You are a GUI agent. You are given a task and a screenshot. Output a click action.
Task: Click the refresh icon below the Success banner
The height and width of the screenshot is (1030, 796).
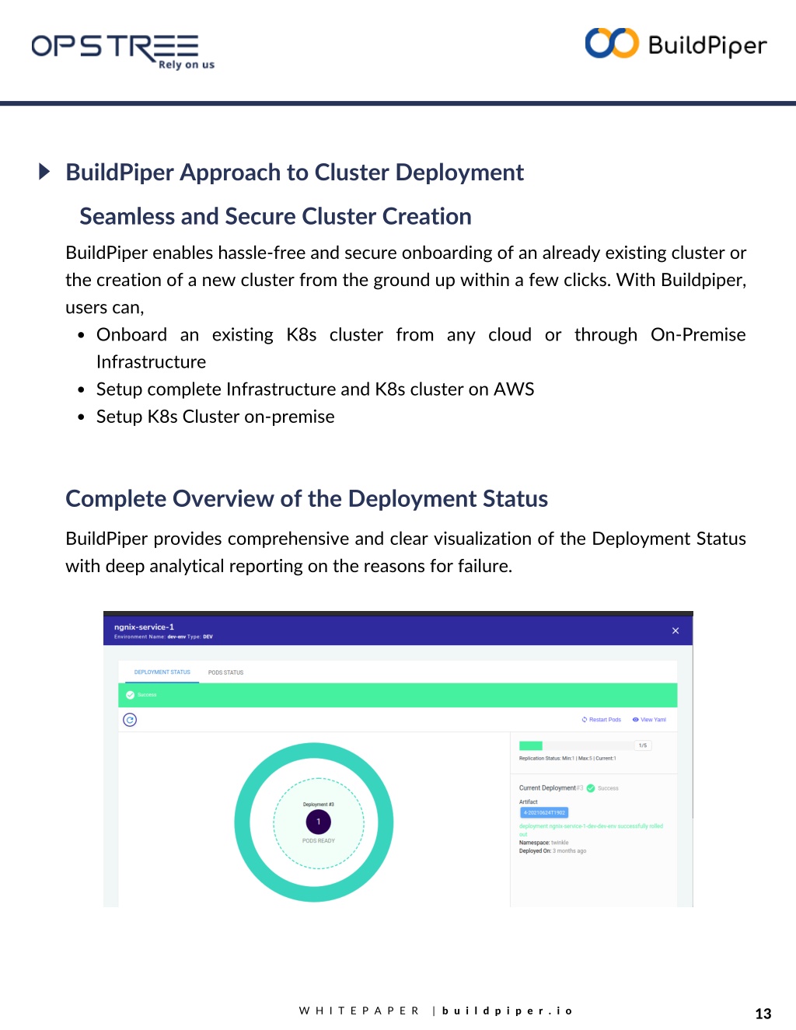130,720
